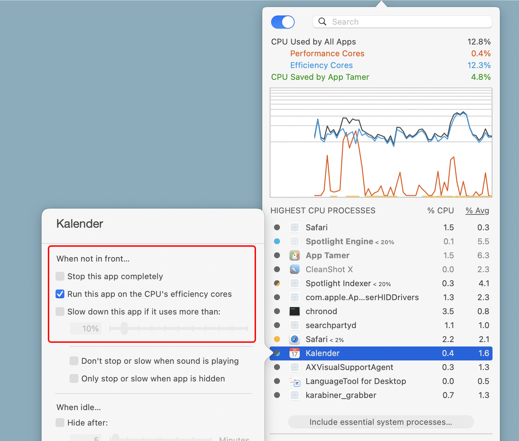Click the AXVisualSupportAgent process name

click(349, 367)
